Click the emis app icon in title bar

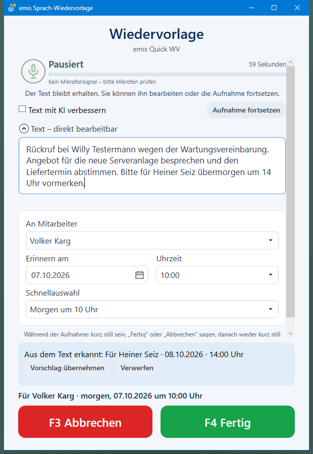[x=12, y=8]
